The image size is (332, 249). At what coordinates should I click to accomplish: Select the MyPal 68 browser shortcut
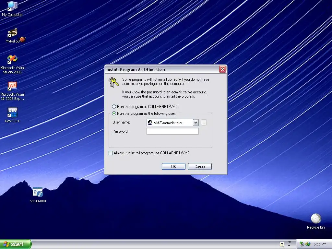click(x=12, y=36)
